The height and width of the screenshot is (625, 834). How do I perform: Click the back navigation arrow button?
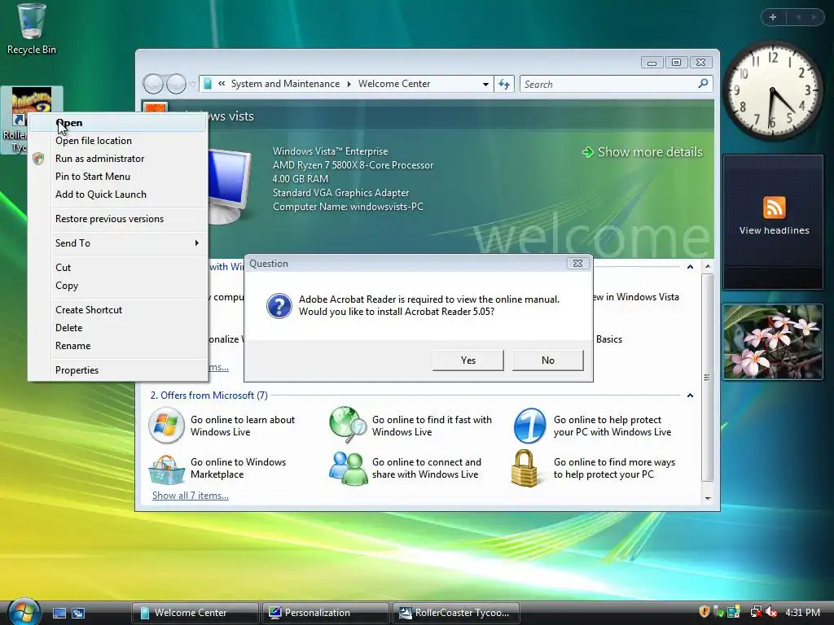click(x=153, y=84)
